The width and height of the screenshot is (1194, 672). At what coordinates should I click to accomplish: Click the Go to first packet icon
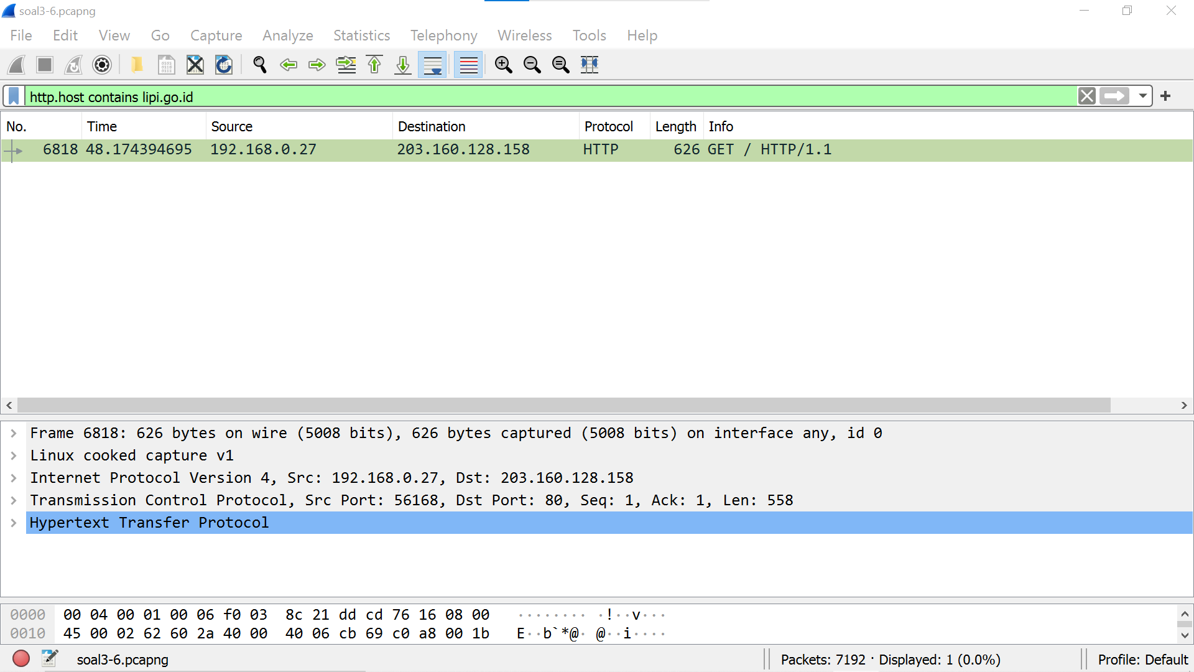point(374,65)
